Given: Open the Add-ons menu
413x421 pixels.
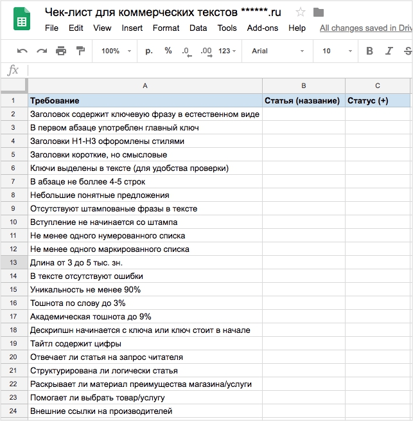Looking at the screenshot, I should point(262,28).
